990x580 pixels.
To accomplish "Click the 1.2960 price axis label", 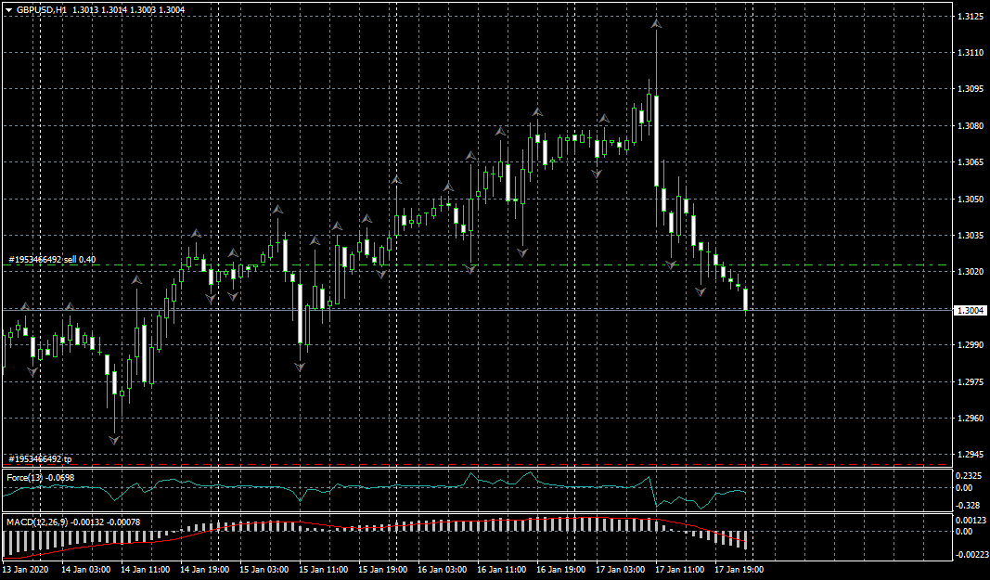I will [x=970, y=419].
